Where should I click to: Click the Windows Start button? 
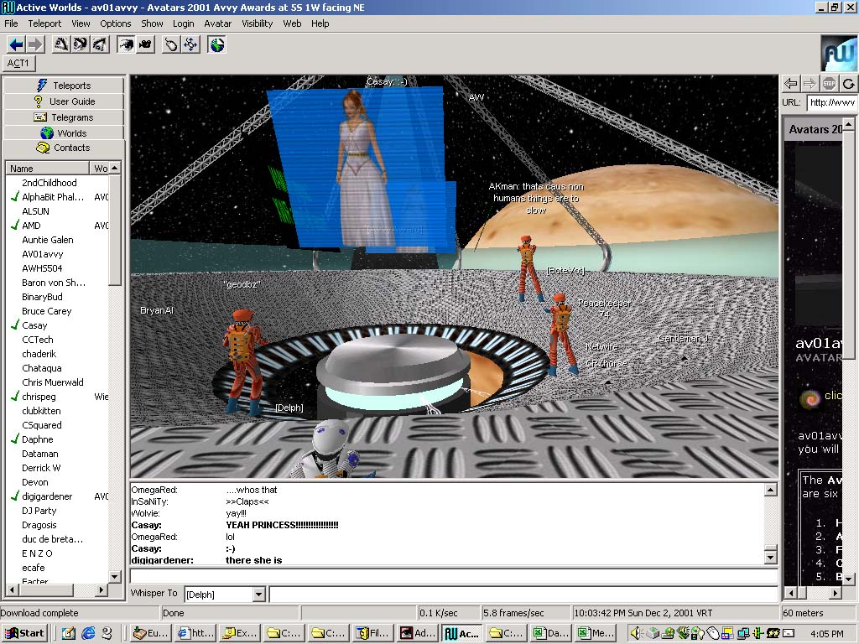(24, 633)
